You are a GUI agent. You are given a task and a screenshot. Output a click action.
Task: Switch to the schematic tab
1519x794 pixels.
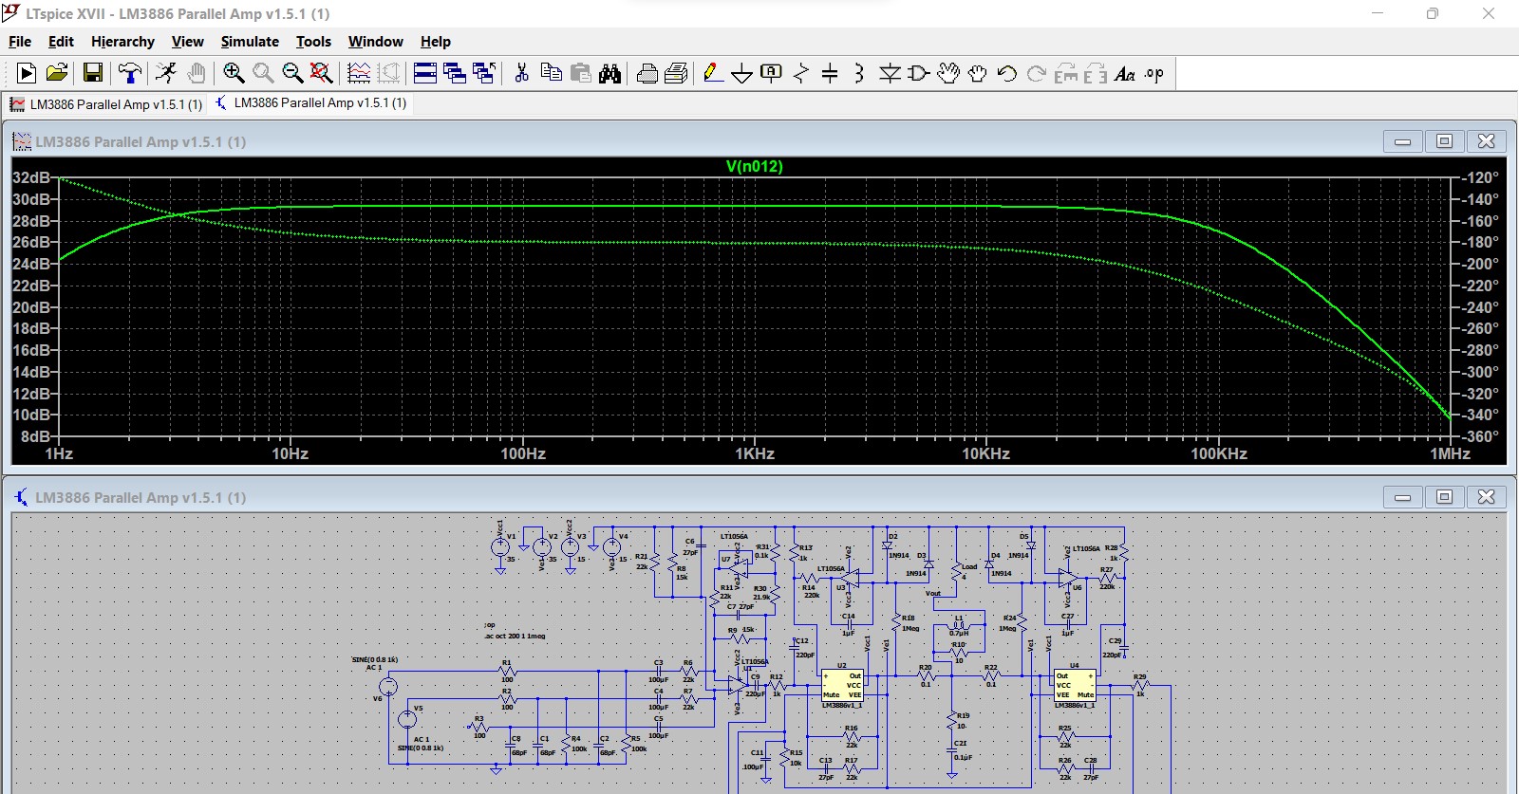click(311, 102)
